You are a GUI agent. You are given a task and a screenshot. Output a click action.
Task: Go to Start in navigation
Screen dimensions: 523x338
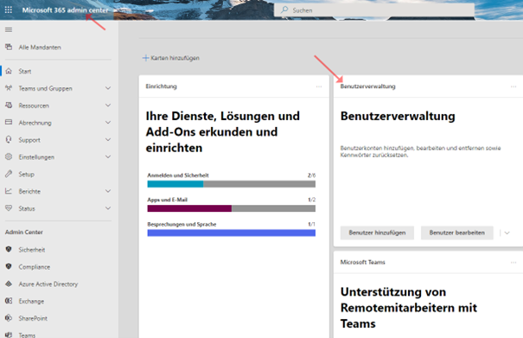pos(25,72)
